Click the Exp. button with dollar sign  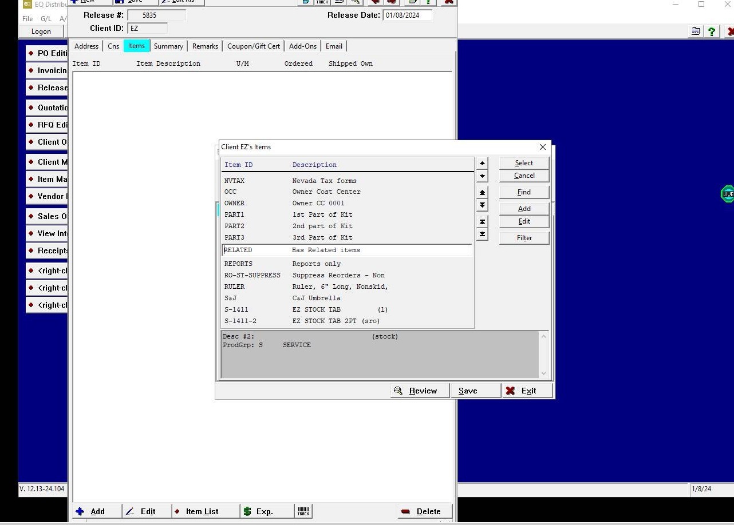click(267, 511)
